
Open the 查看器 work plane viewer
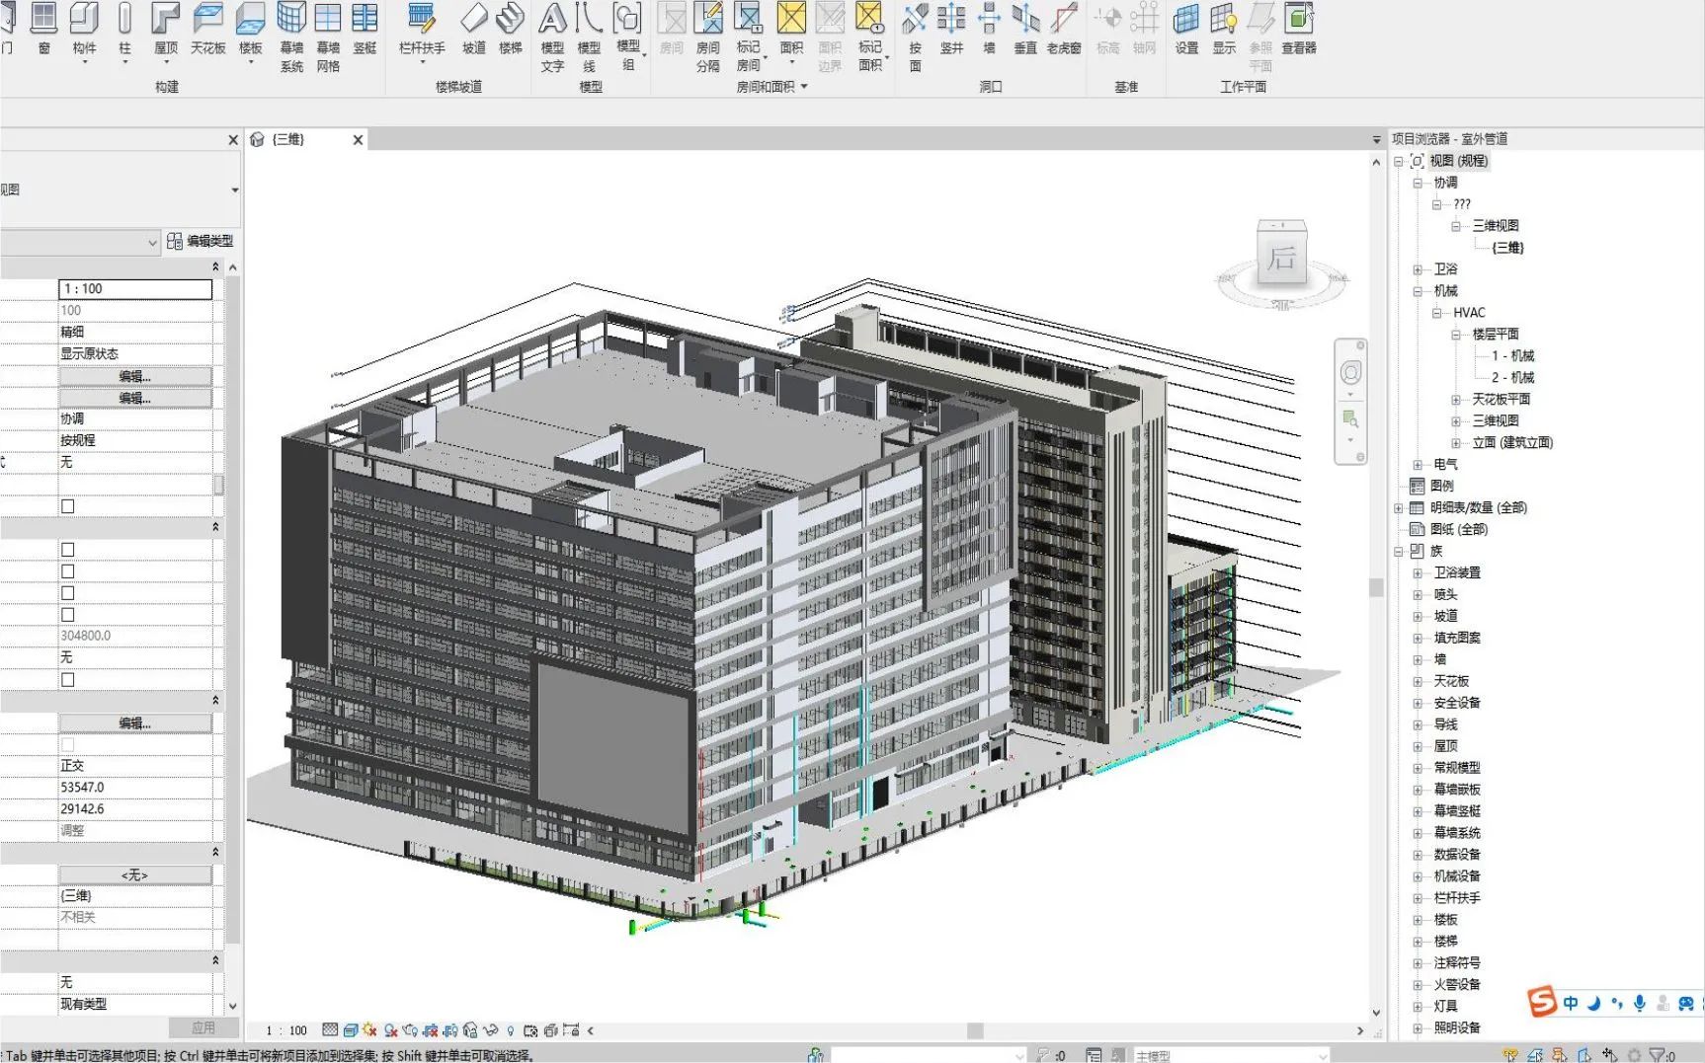coord(1298,30)
